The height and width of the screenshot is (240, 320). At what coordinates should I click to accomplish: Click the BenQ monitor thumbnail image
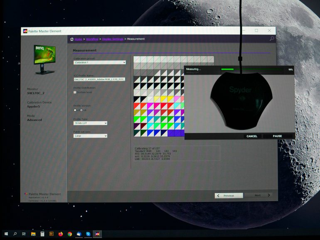coord(45,59)
